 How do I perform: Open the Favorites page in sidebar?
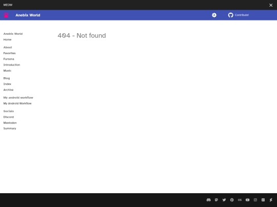coord(10,53)
